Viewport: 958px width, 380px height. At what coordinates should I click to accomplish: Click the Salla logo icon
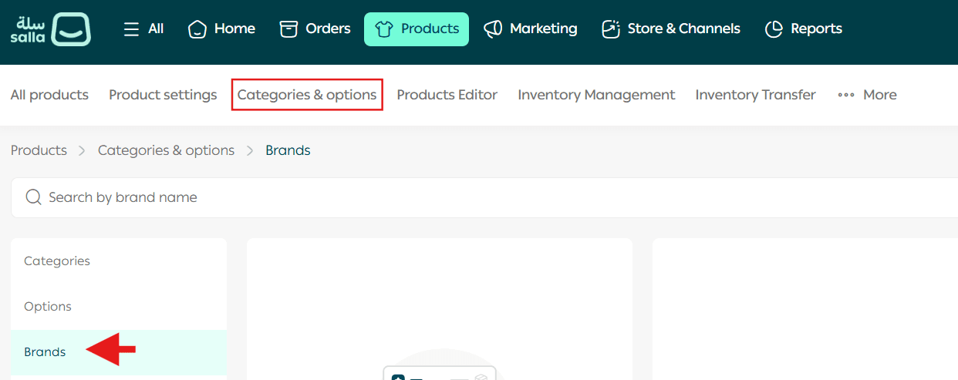pyautogui.click(x=70, y=30)
